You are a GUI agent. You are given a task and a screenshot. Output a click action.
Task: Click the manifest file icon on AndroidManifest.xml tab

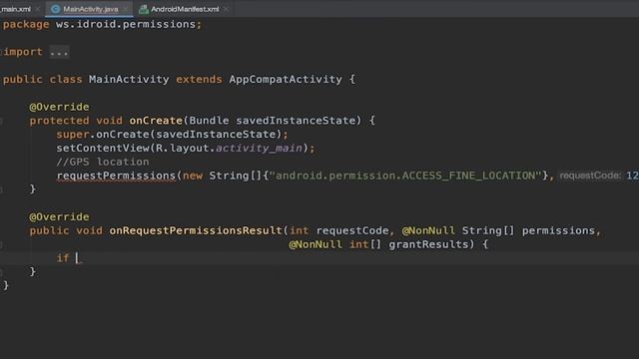pyautogui.click(x=144, y=9)
